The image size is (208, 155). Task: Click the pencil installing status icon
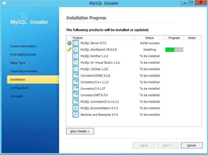(x=69, y=50)
